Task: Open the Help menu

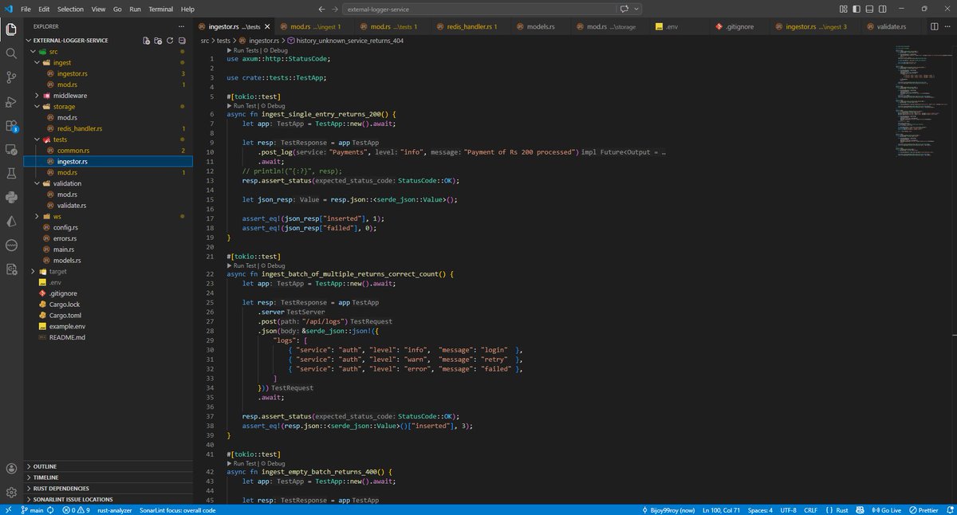Action: [187, 9]
